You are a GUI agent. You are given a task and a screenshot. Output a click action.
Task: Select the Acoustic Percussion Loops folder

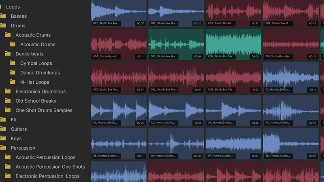pos(45,157)
